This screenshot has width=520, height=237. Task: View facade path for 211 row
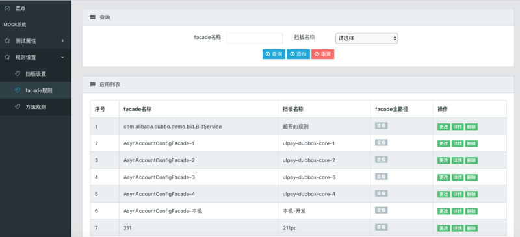click(382, 227)
